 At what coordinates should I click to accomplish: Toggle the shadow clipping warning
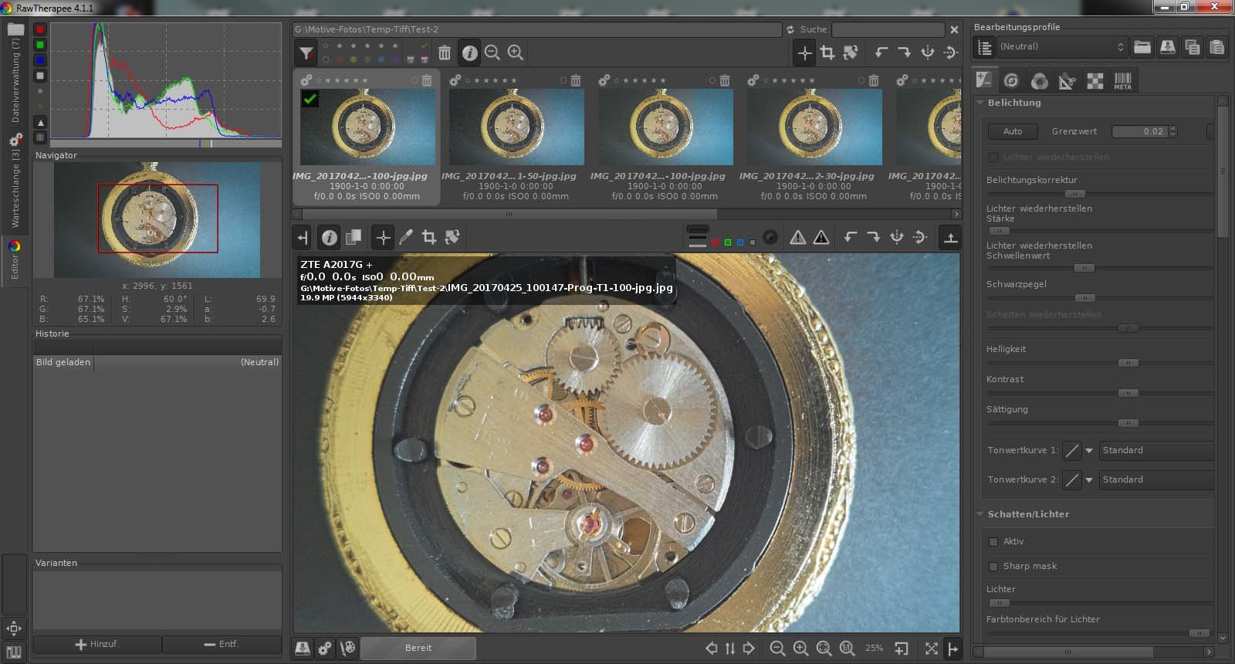798,237
